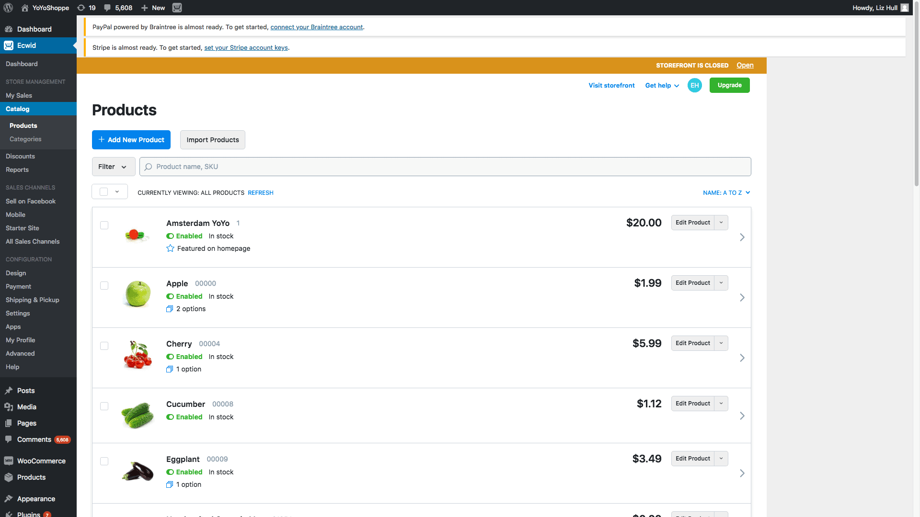The height and width of the screenshot is (517, 920).
Task: Click the Eggplant option icon
Action: pyautogui.click(x=170, y=484)
